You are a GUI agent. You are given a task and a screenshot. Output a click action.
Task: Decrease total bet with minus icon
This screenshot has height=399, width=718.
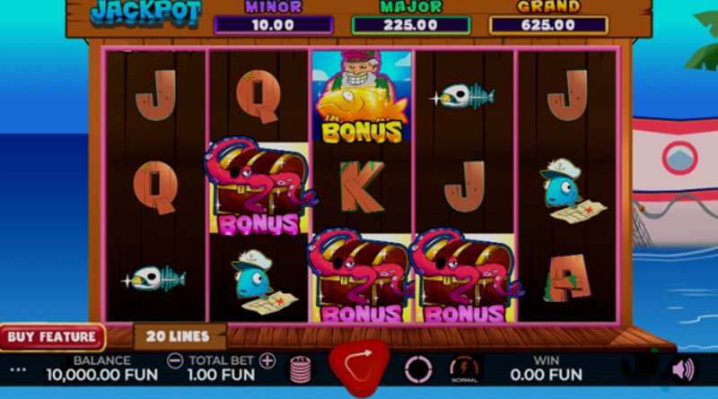[x=175, y=360]
